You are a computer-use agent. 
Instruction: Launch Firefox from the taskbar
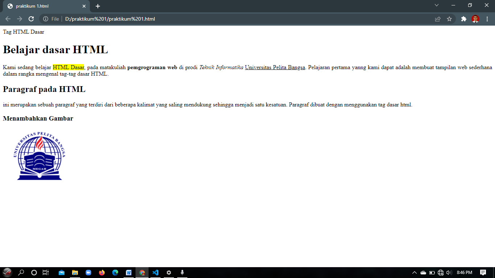coord(102,273)
